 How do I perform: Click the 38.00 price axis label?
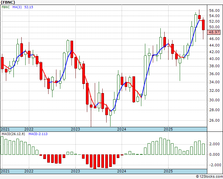coord(214,66)
